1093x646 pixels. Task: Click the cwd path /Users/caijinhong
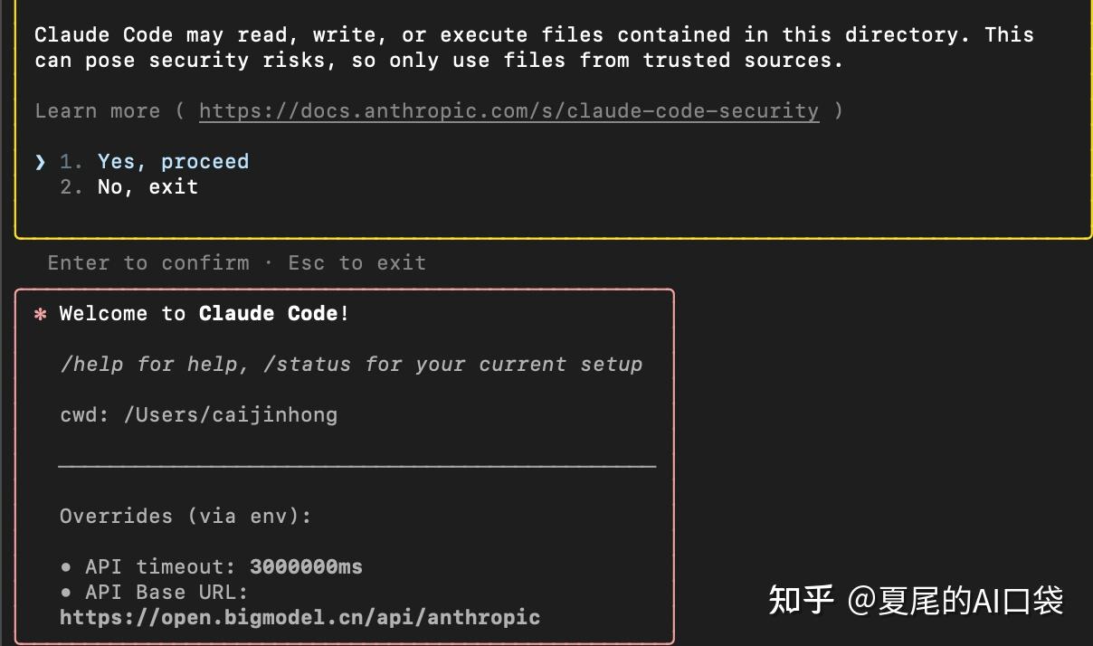[230, 415]
